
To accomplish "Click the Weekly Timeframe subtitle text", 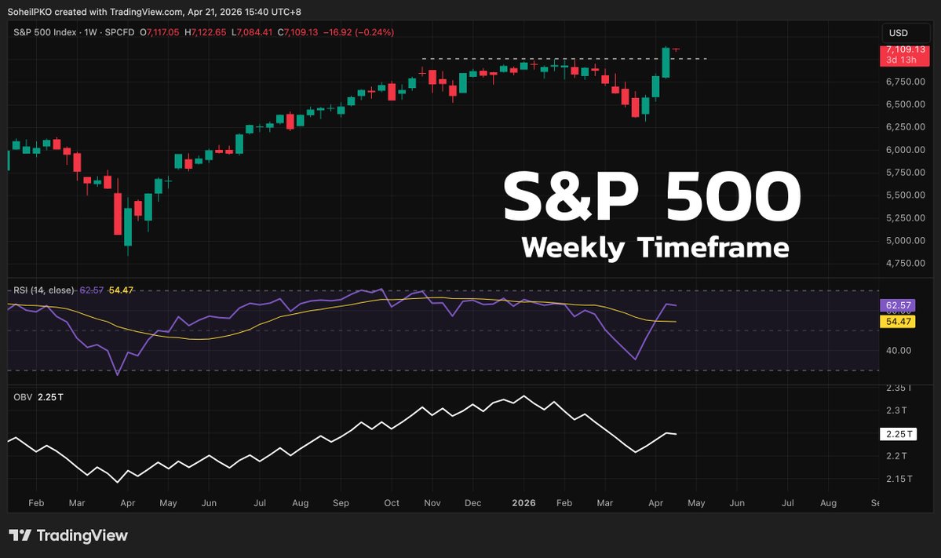I will [x=655, y=248].
